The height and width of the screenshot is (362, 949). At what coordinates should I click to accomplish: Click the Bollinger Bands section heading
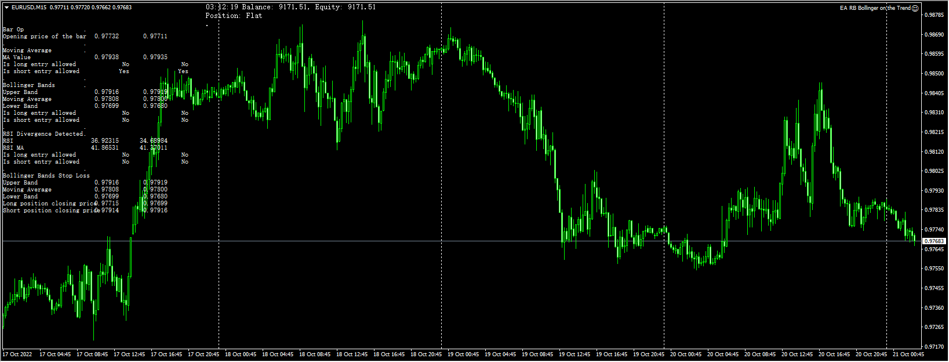[x=29, y=85]
